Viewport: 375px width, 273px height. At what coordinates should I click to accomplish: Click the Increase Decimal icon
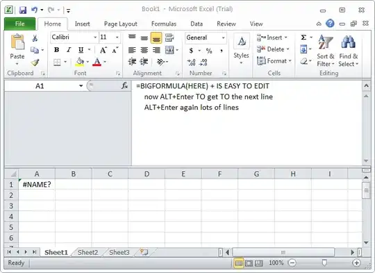pyautogui.click(x=192, y=63)
